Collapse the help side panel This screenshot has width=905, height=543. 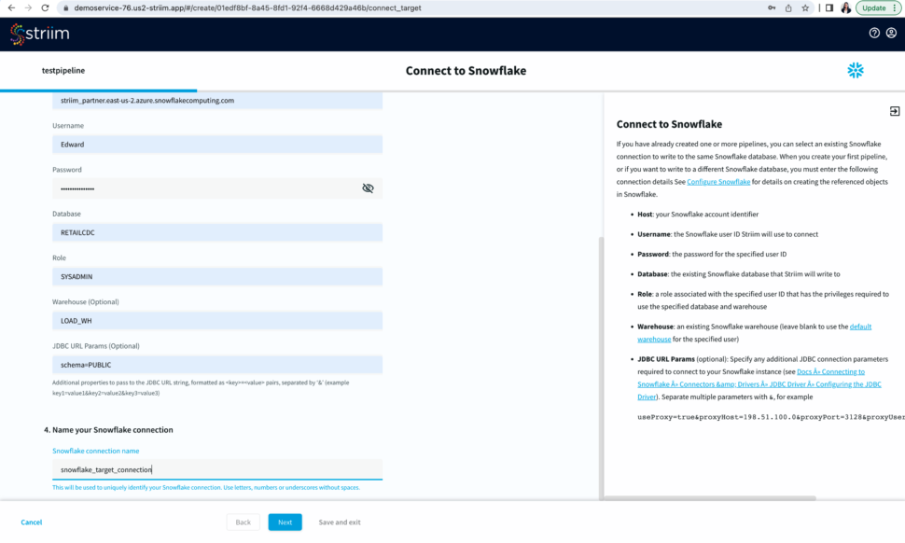point(894,111)
